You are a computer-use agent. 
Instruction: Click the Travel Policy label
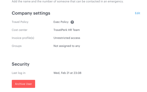pos(20,22)
